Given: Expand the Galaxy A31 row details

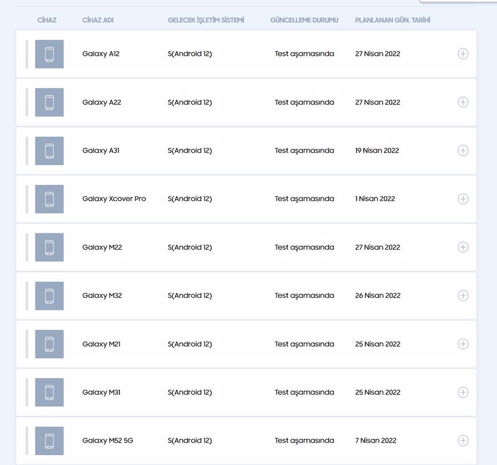Looking at the screenshot, I should [463, 150].
